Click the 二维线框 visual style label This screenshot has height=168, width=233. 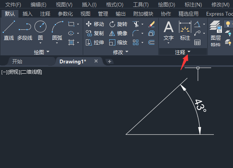31,72
